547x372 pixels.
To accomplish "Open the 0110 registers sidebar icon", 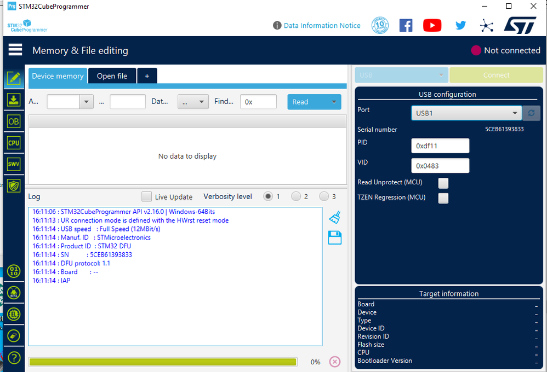I will [14, 271].
